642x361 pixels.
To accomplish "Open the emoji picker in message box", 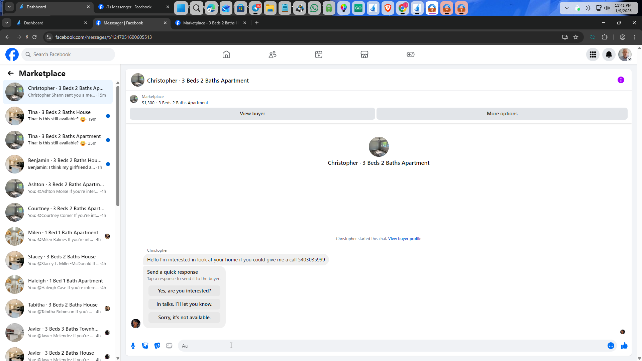I will (x=611, y=346).
